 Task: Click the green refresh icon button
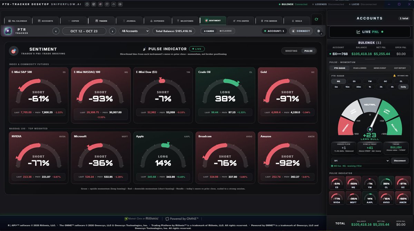pyautogui.click(x=316, y=20)
